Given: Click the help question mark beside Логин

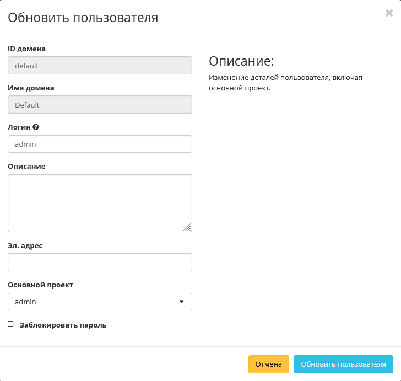Looking at the screenshot, I should [x=36, y=127].
